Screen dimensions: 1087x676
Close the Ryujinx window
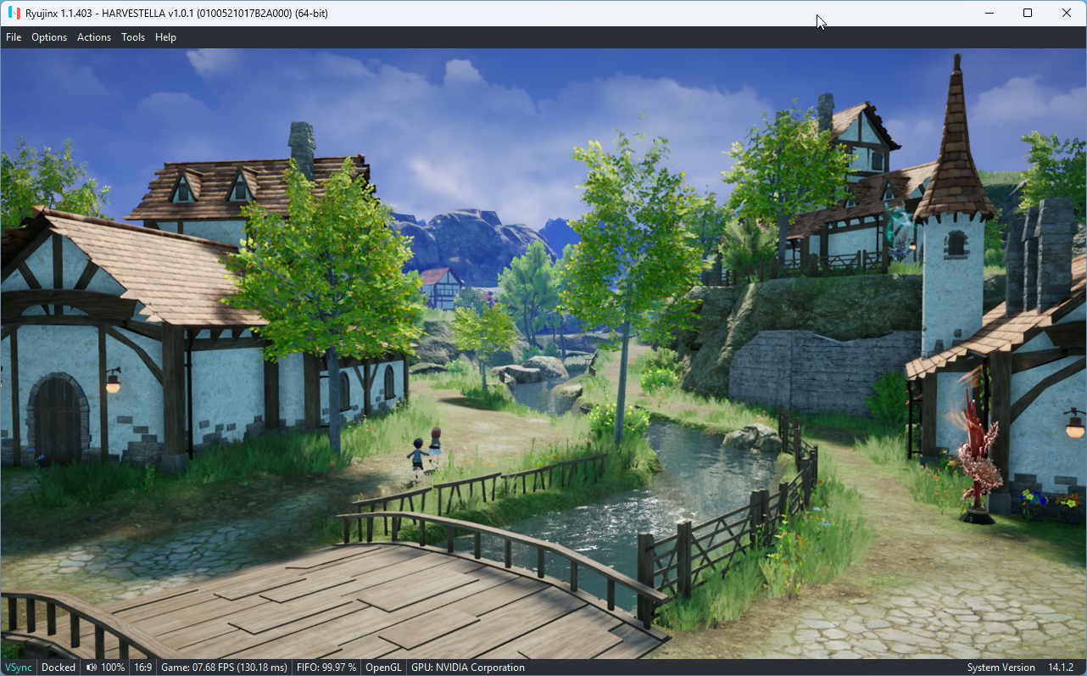coord(1067,14)
